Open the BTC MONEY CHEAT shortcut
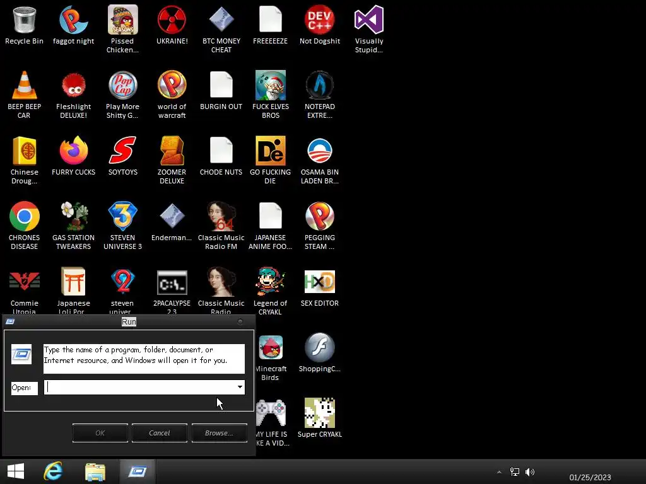Image resolution: width=646 pixels, height=484 pixels. [221, 20]
